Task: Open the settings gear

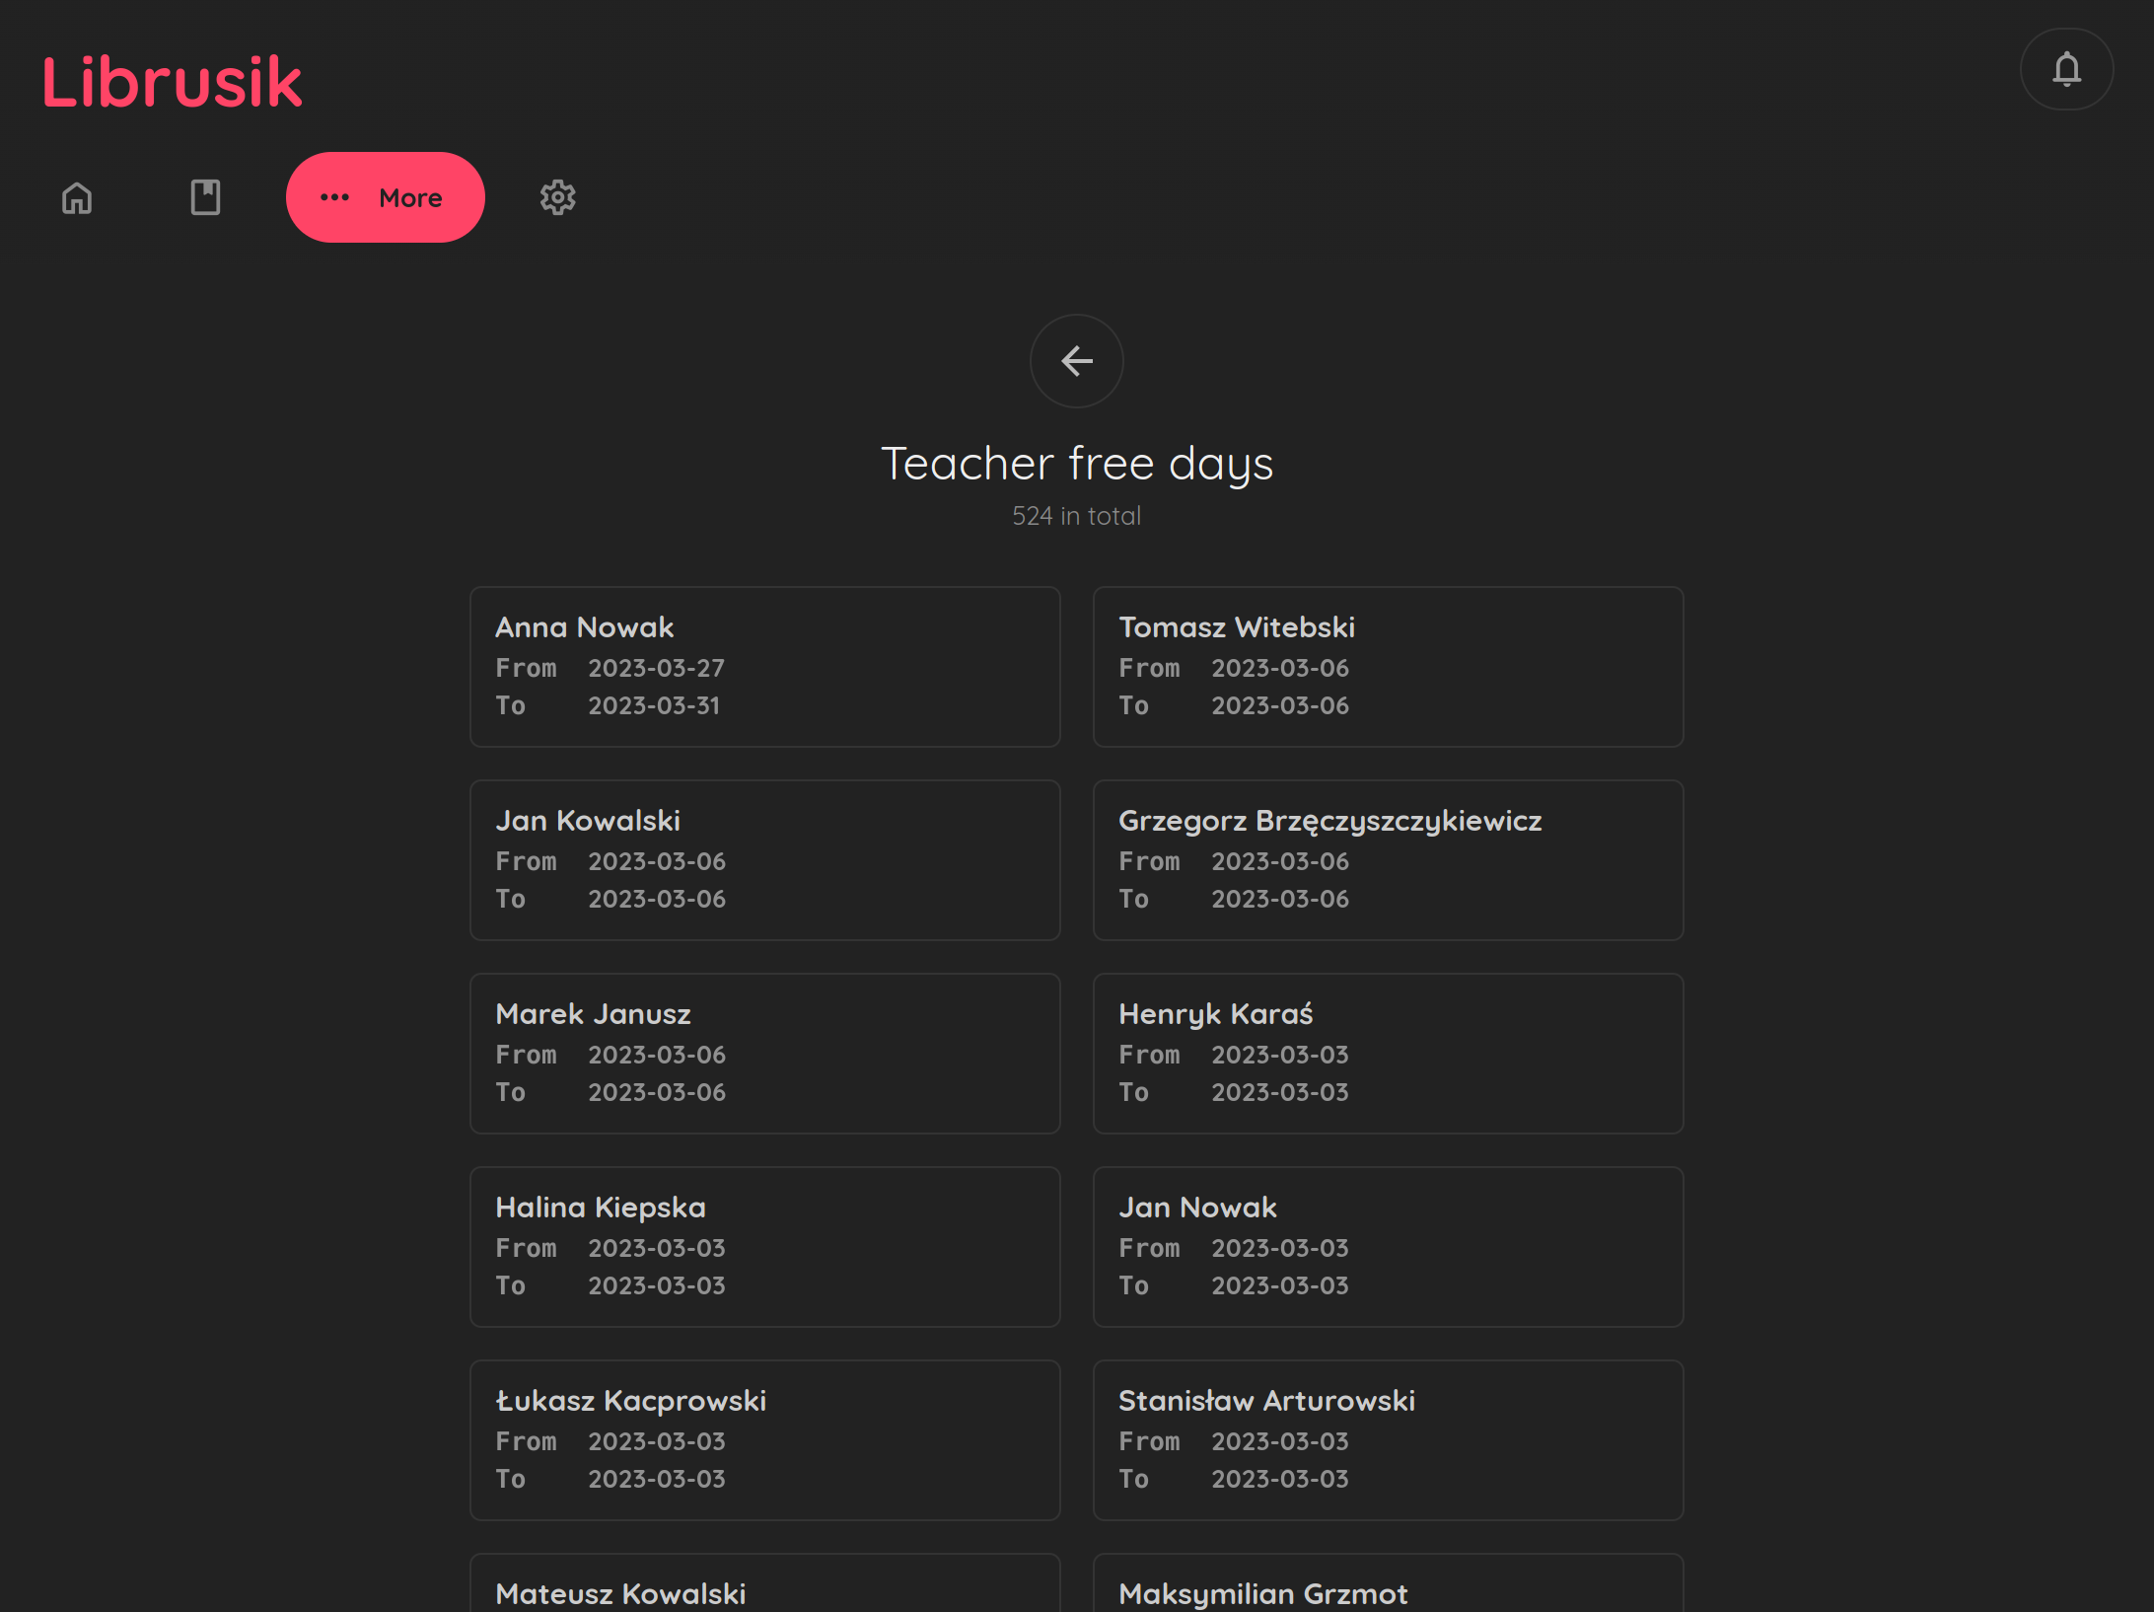Action: 557,197
